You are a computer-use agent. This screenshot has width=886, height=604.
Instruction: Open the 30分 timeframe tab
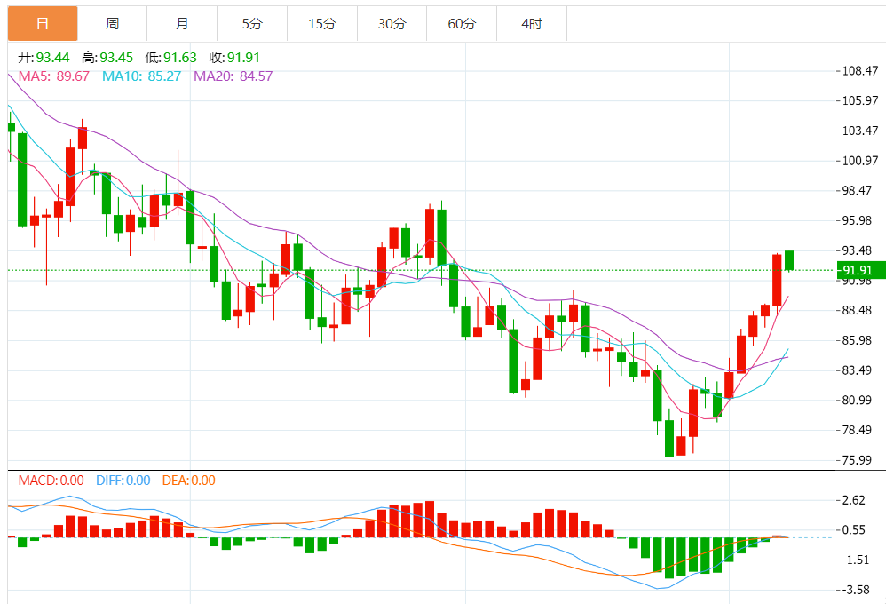click(x=392, y=24)
